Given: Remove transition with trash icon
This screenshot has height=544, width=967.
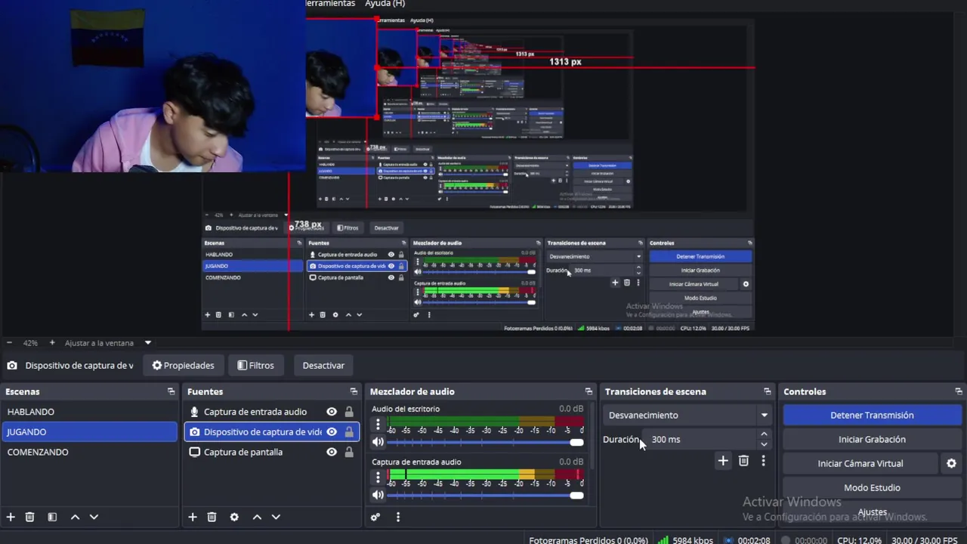Looking at the screenshot, I should click(x=743, y=461).
